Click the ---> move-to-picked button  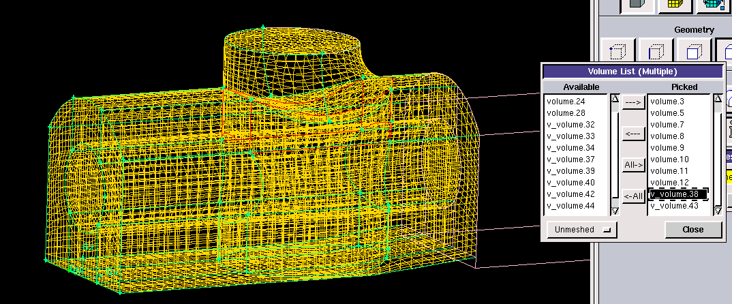pyautogui.click(x=634, y=102)
